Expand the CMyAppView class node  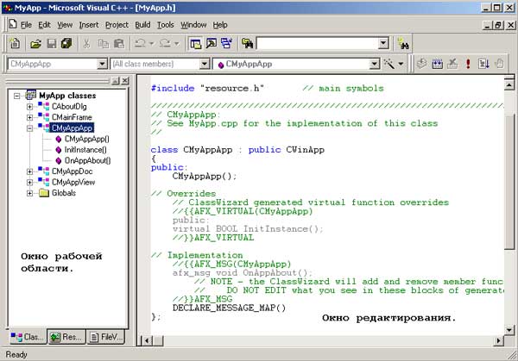click(x=29, y=183)
